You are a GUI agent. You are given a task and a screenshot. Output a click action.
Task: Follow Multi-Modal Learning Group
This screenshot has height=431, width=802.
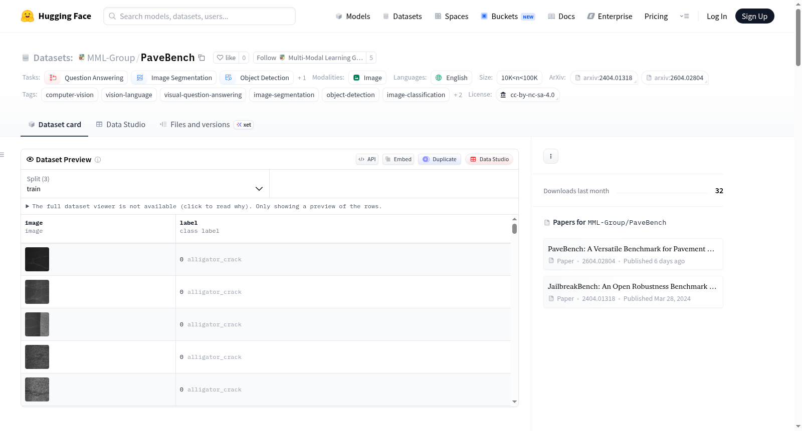(x=310, y=58)
